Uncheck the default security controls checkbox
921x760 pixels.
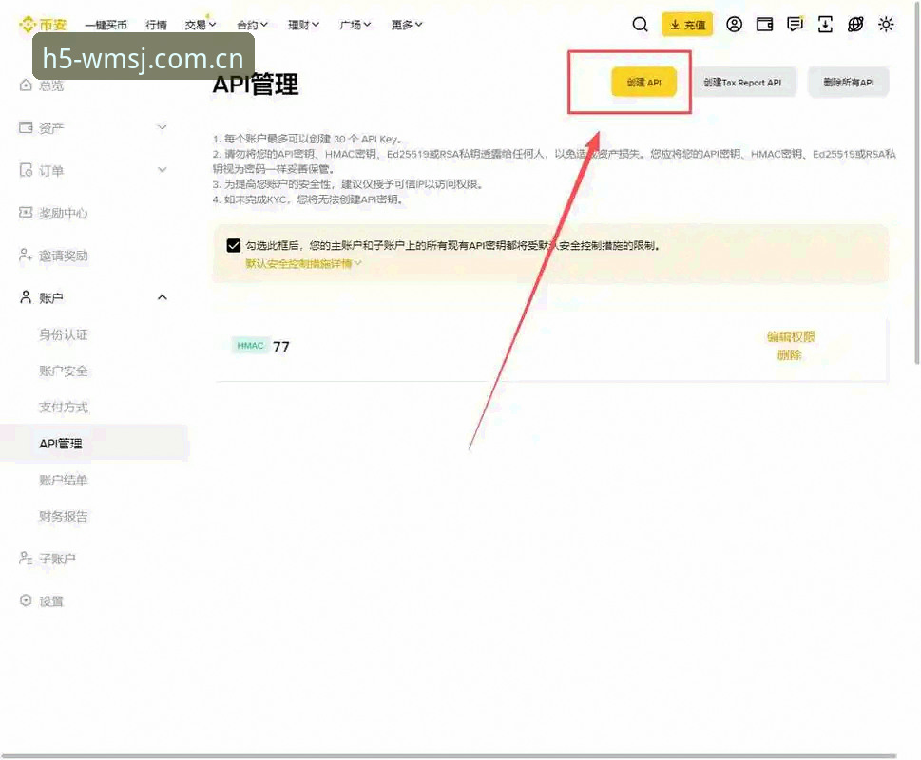pyautogui.click(x=233, y=245)
